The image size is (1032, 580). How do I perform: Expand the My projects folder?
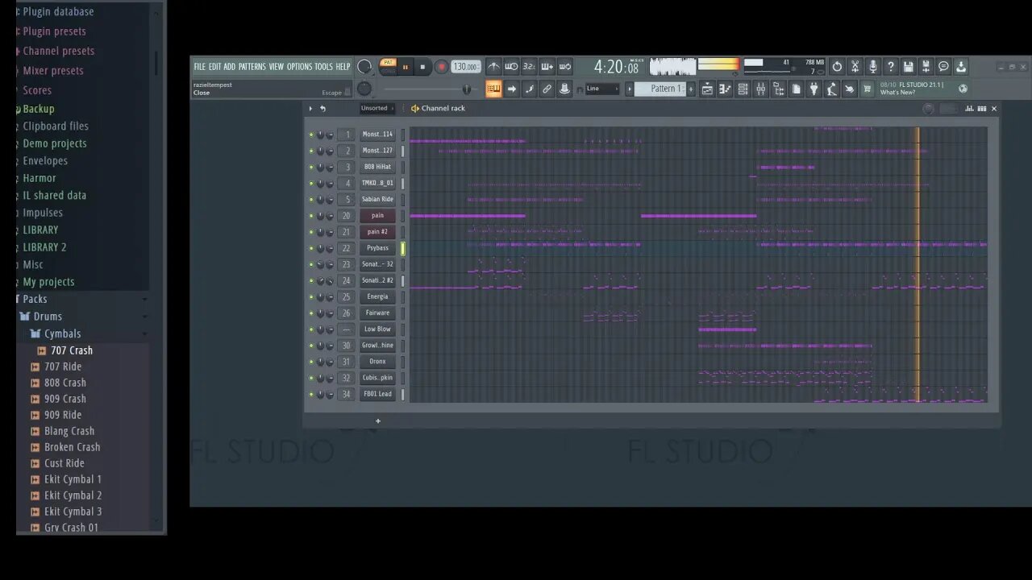pos(48,281)
